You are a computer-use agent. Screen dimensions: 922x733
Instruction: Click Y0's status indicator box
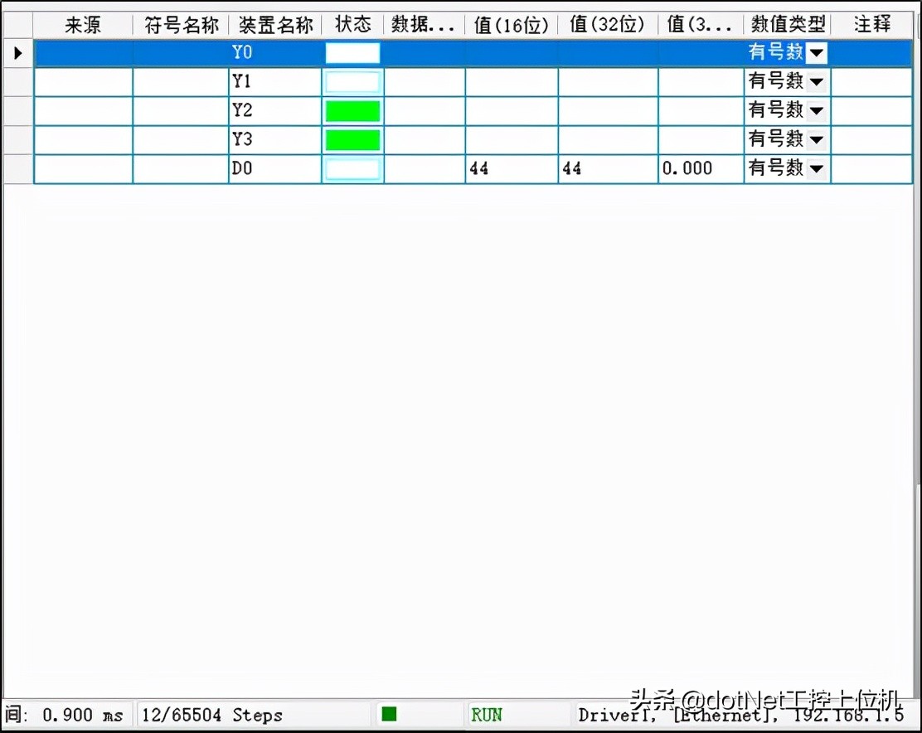(x=352, y=52)
